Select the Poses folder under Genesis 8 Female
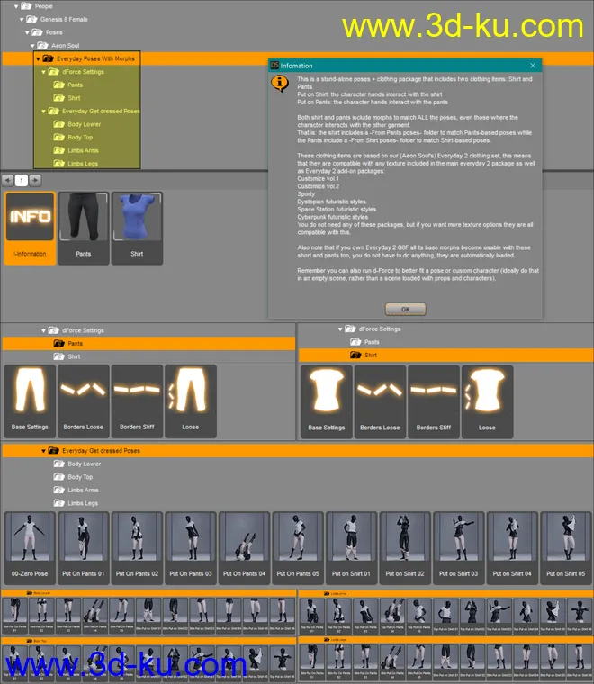The width and height of the screenshot is (594, 684). 54,31
